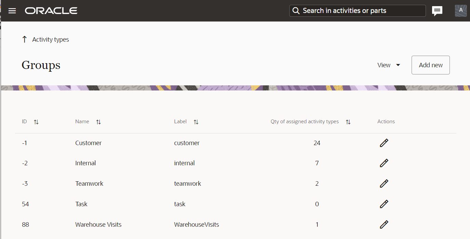Open the user avatar menu
This screenshot has height=239, width=470.
click(x=461, y=11)
